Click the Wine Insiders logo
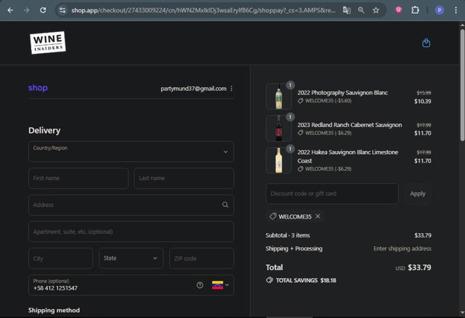 click(x=48, y=43)
